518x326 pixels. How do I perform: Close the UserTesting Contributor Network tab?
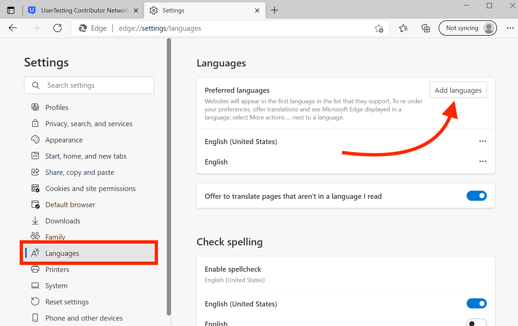coord(136,10)
